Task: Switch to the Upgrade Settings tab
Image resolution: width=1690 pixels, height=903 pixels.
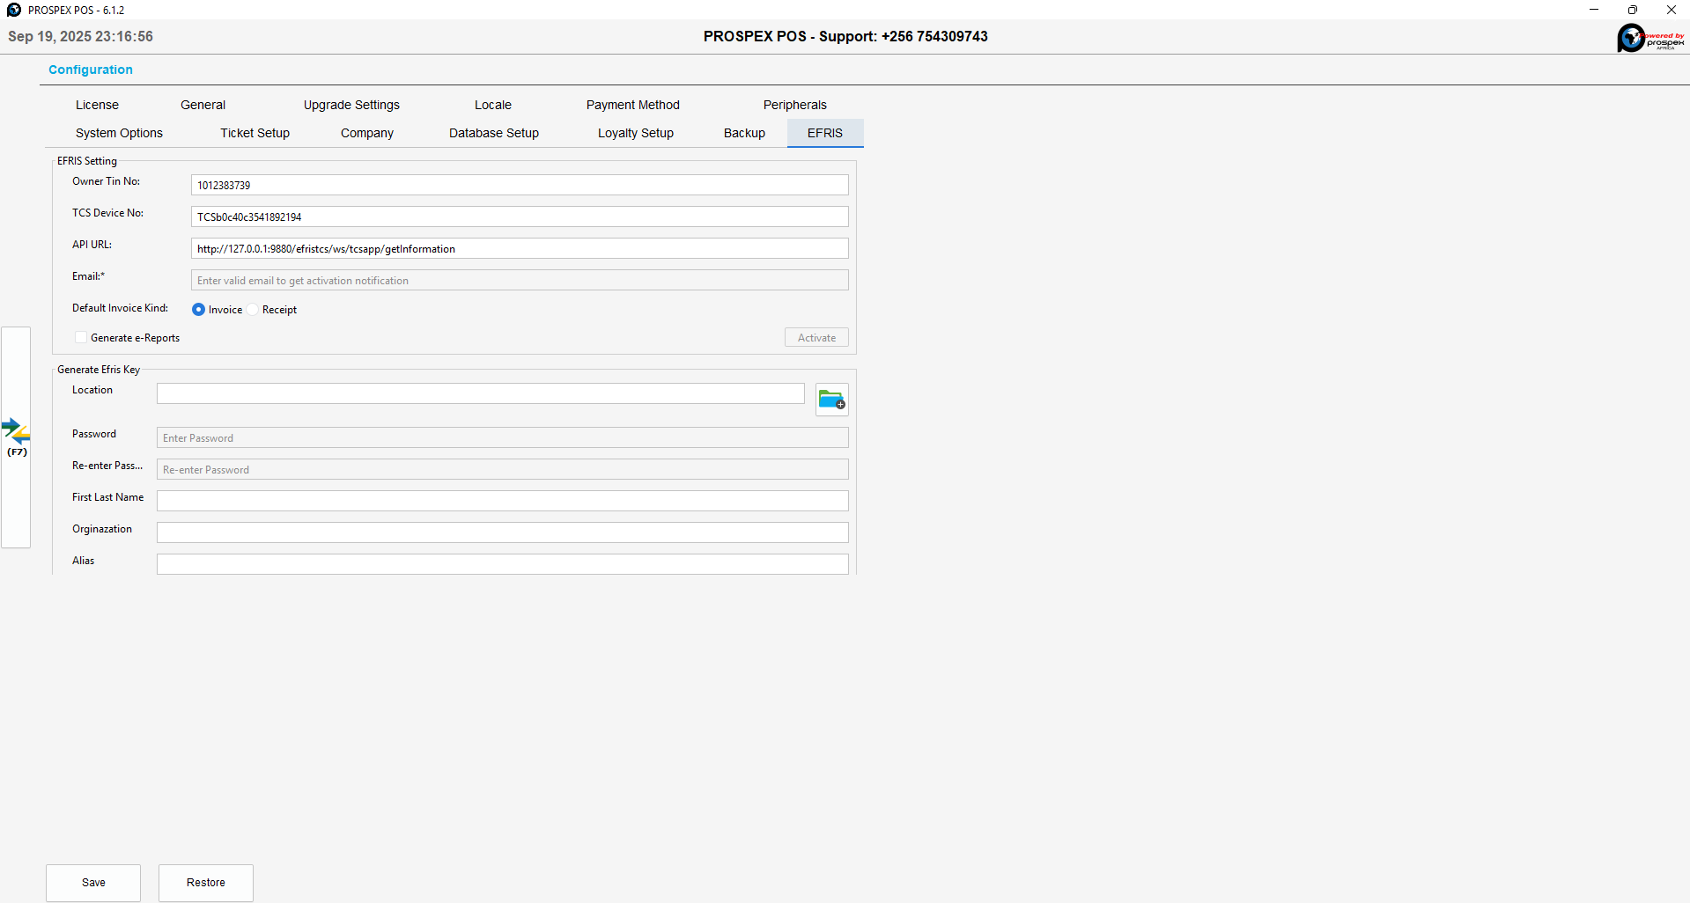Action: coord(351,105)
